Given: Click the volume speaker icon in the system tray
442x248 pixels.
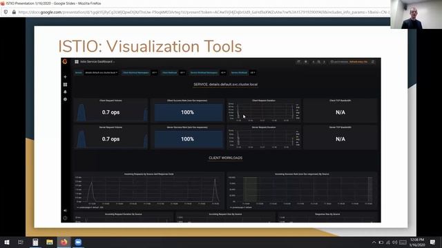Looking at the screenshot, I should [x=394, y=242].
